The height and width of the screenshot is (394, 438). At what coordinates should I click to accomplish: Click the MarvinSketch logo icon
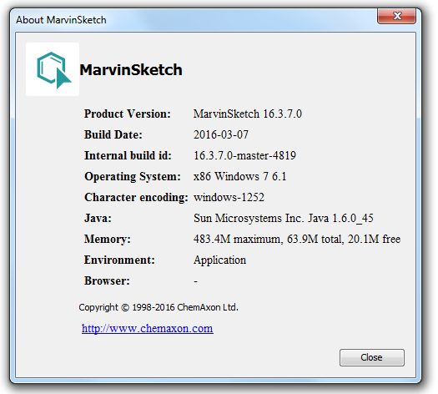[x=53, y=69]
